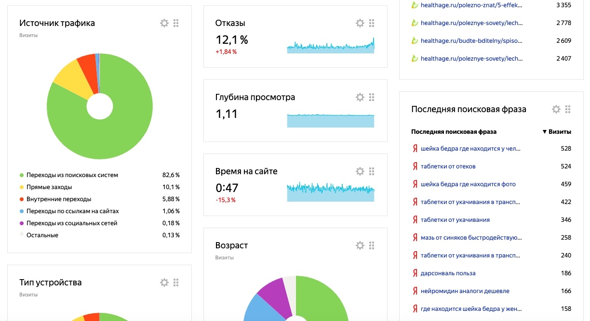Viewport: 590px width, 321px height.
Task: Click 'Последняя поисковая фраза' column header
Action: click(x=454, y=132)
